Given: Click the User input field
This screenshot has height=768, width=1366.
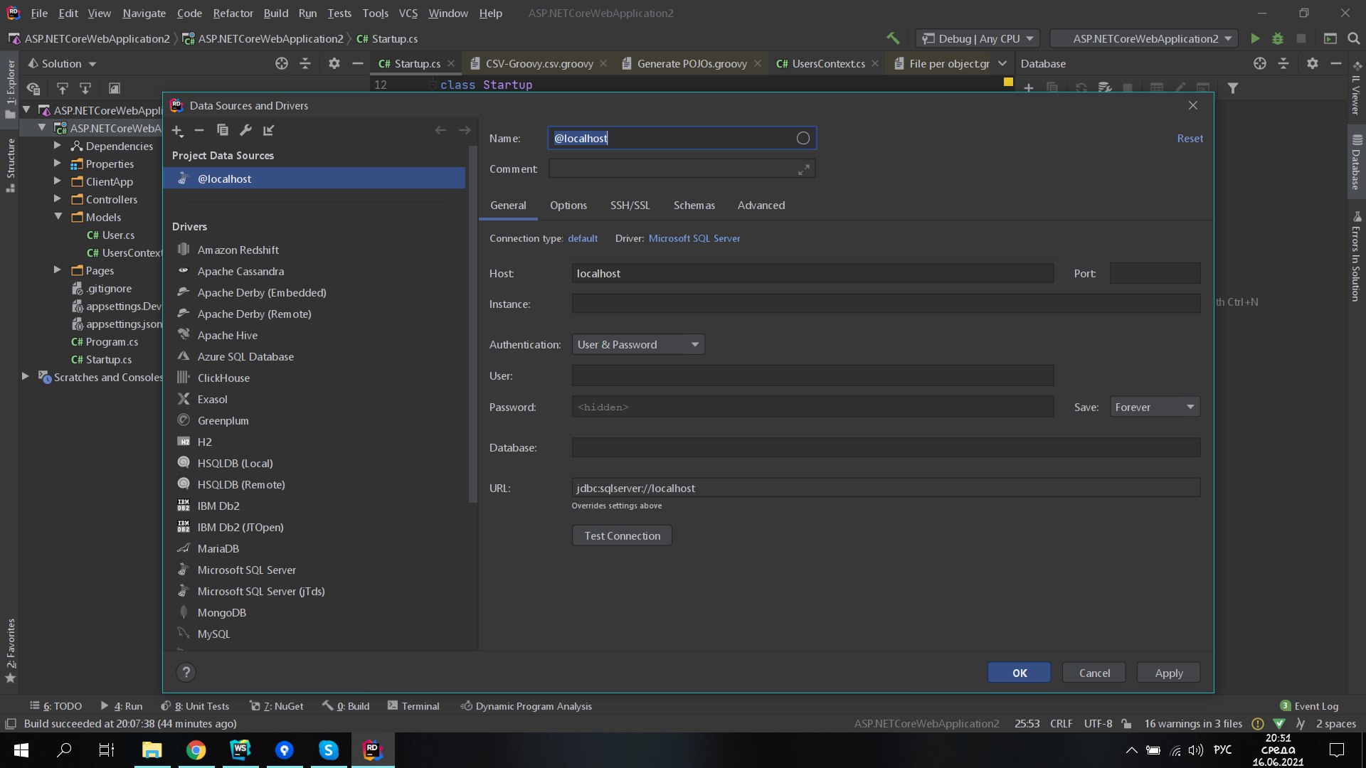Looking at the screenshot, I should (x=812, y=375).
